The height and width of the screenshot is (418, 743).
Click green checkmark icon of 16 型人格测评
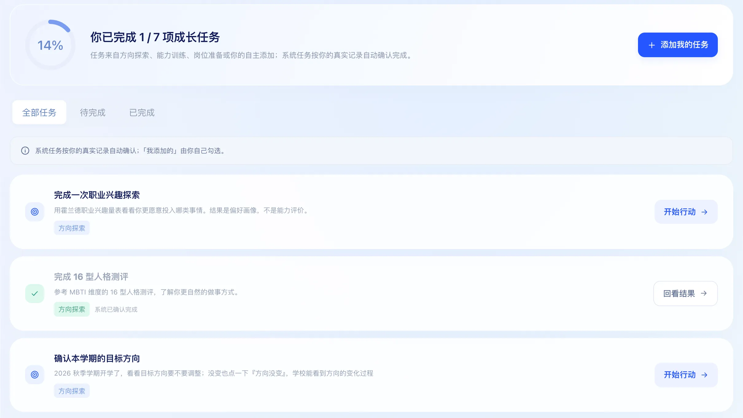click(x=35, y=294)
